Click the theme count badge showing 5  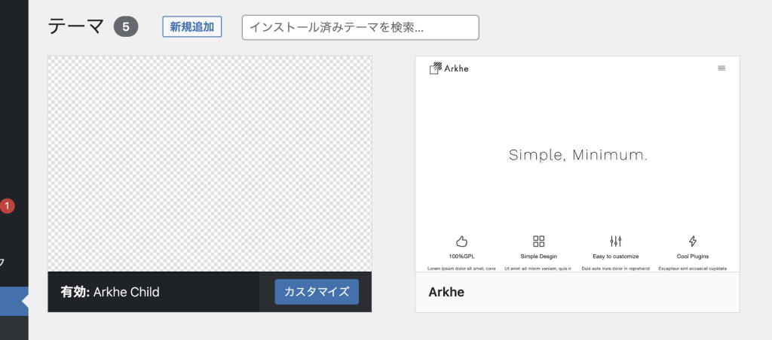click(x=126, y=27)
